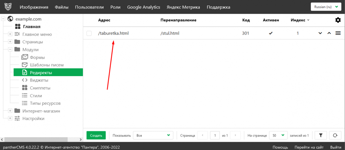Click the Создать button

pyautogui.click(x=96, y=135)
